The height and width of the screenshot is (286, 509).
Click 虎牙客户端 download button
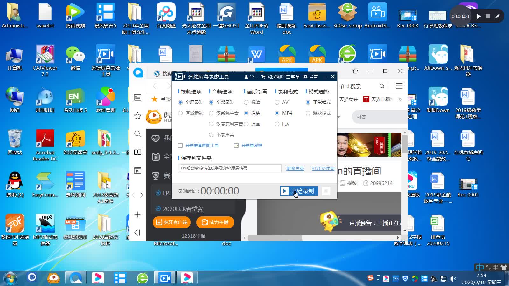click(171, 222)
